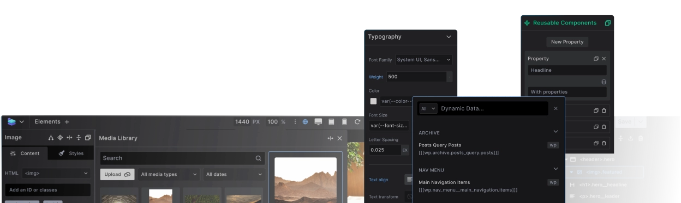Click the left text align icon
The height and width of the screenshot is (203, 681).
(x=409, y=179)
